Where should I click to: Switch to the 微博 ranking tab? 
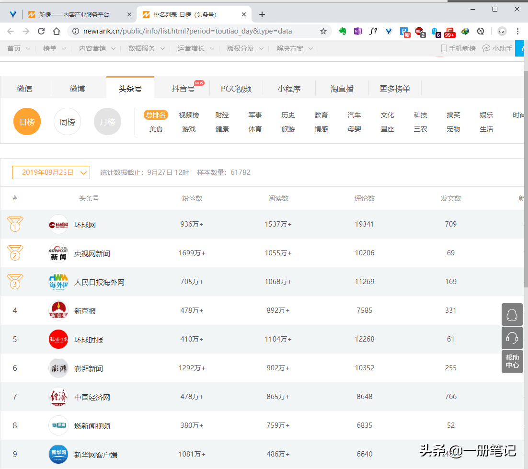(77, 89)
